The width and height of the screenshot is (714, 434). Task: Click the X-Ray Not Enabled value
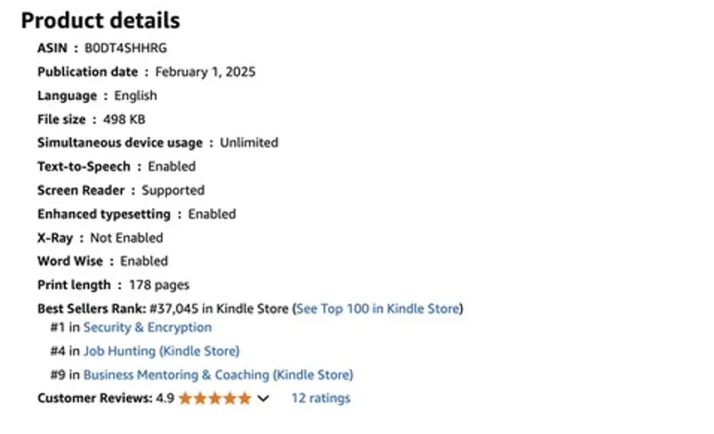click(x=127, y=238)
